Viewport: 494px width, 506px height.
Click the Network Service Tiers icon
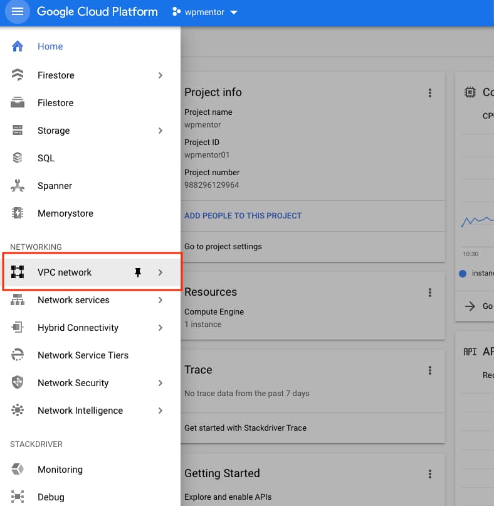click(18, 355)
